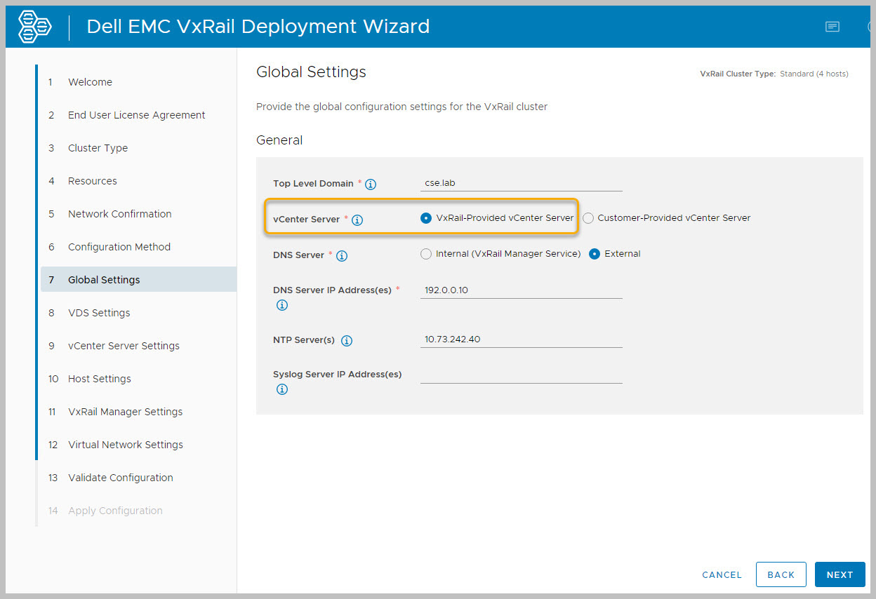This screenshot has width=876, height=599.
Task: Click info icon under Syslog Server IP Address(es)
Action: tap(282, 389)
